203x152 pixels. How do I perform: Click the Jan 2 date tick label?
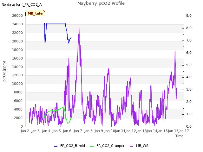25,131
